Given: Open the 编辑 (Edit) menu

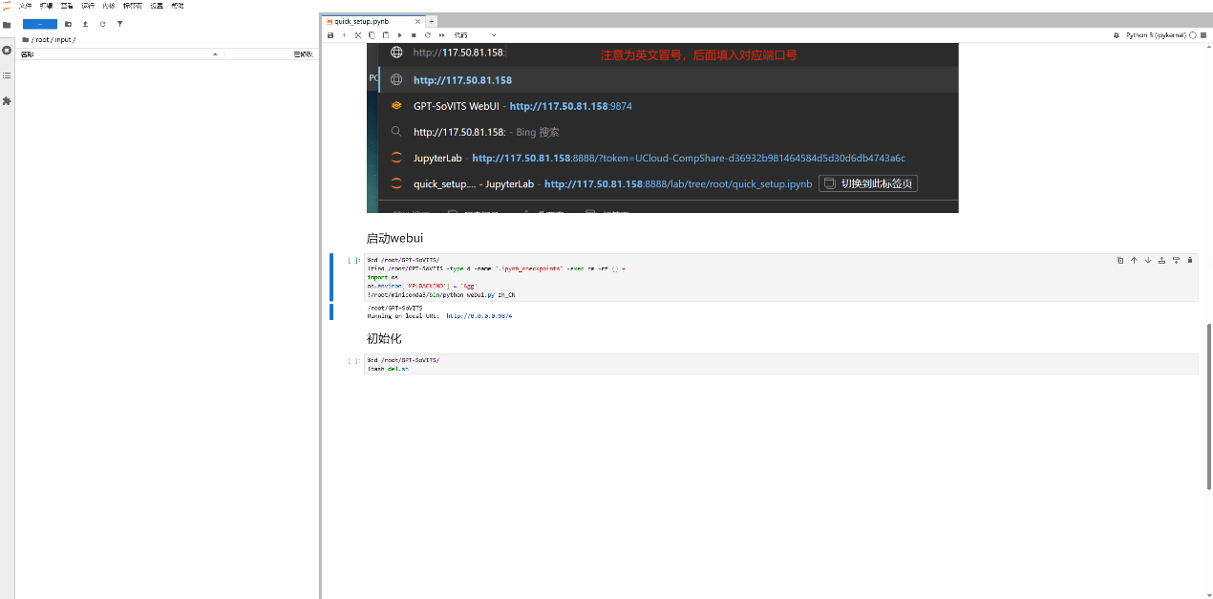Looking at the screenshot, I should pyautogui.click(x=46, y=6).
